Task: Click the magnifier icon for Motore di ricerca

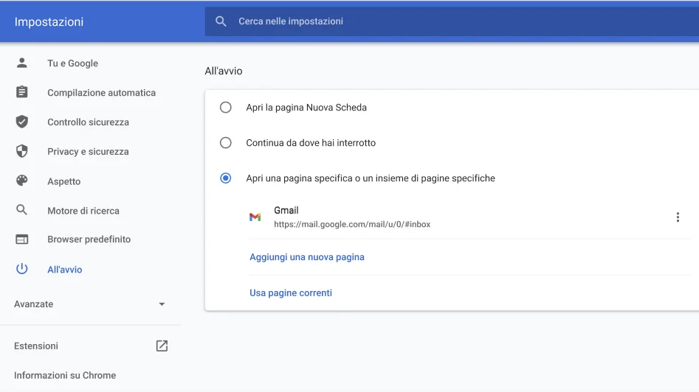Action: (22, 211)
